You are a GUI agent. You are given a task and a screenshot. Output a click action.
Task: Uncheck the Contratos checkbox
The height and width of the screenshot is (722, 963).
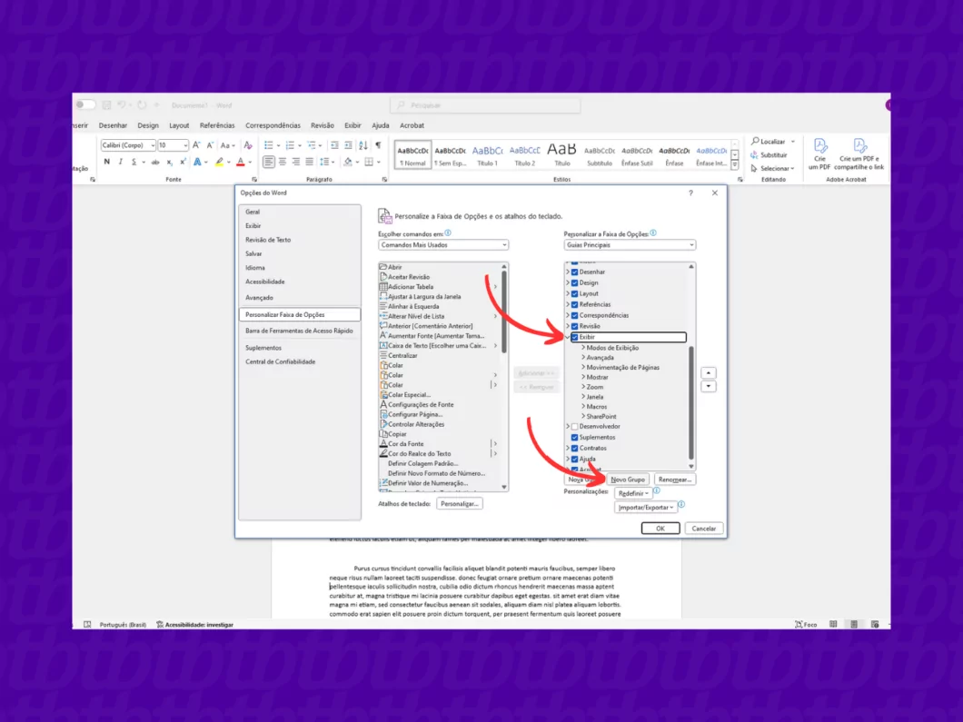(575, 449)
